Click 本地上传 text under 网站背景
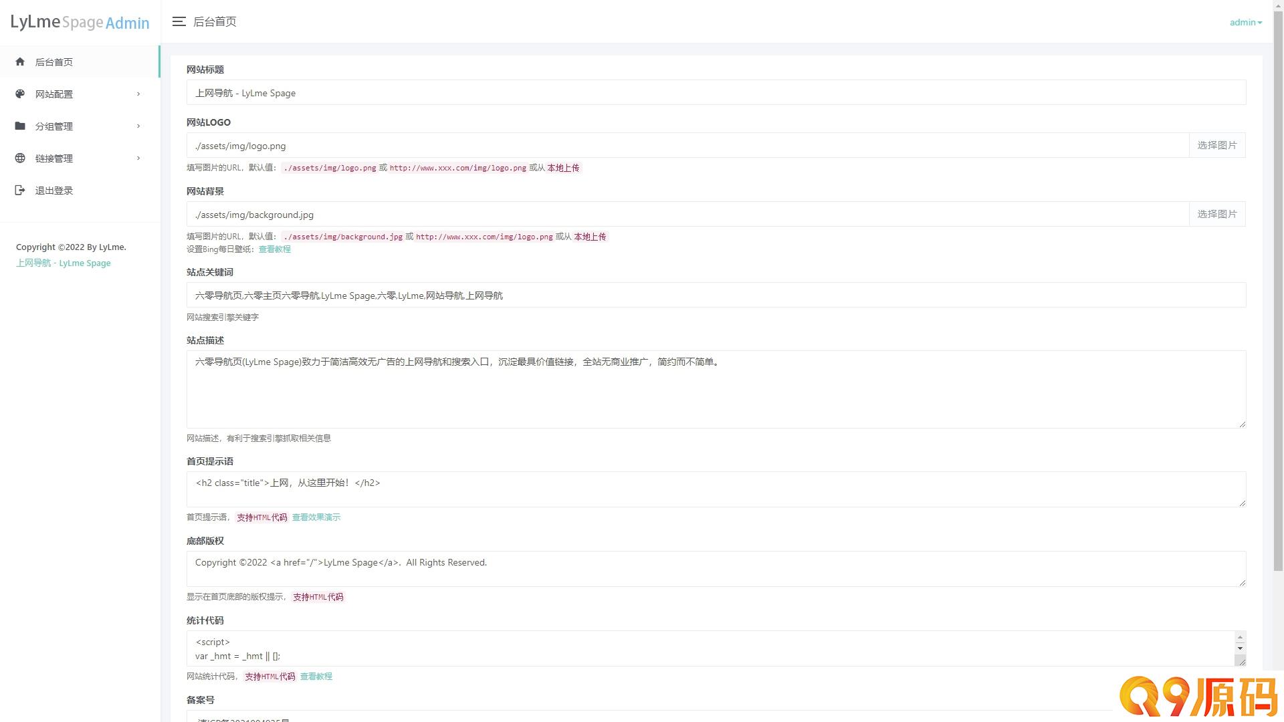 [590, 237]
